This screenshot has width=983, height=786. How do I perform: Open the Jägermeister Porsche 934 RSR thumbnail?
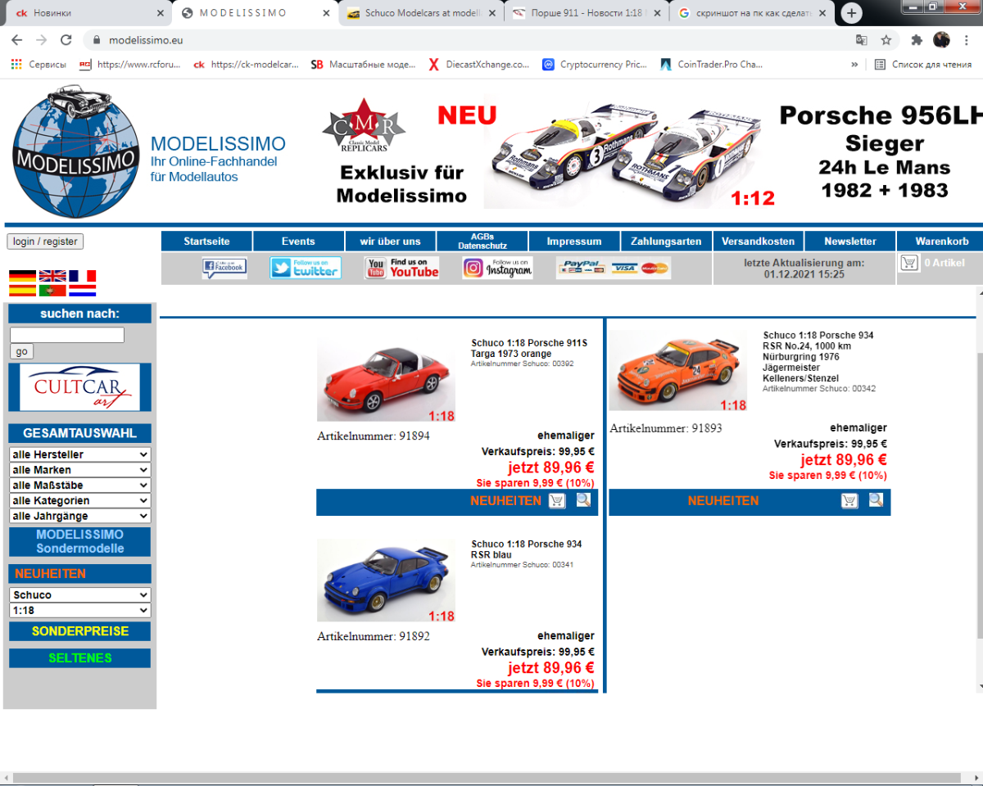(678, 370)
